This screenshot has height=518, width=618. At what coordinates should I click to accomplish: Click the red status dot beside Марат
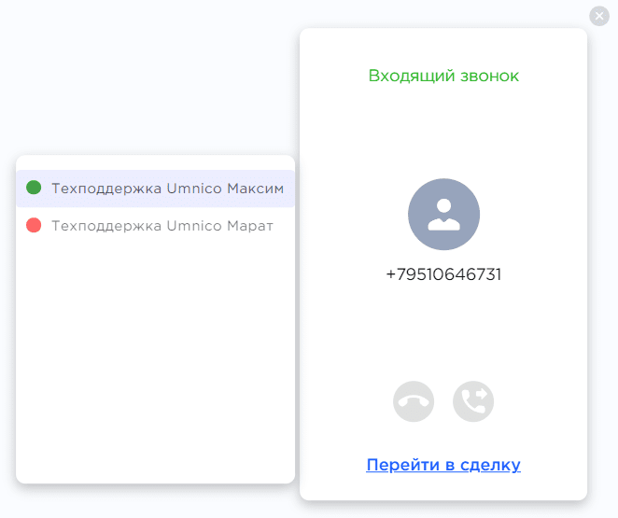pyautogui.click(x=35, y=225)
